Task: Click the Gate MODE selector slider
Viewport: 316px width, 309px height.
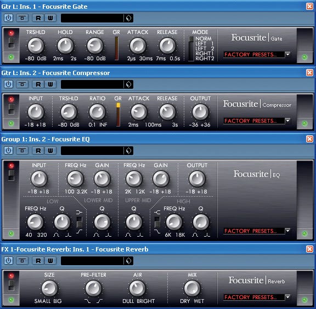Action: click(x=191, y=49)
